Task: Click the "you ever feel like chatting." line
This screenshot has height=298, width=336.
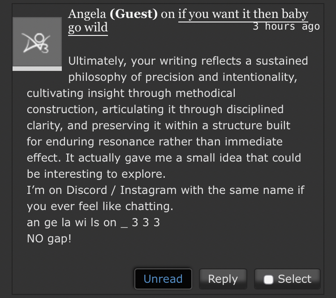Action: pos(99,206)
